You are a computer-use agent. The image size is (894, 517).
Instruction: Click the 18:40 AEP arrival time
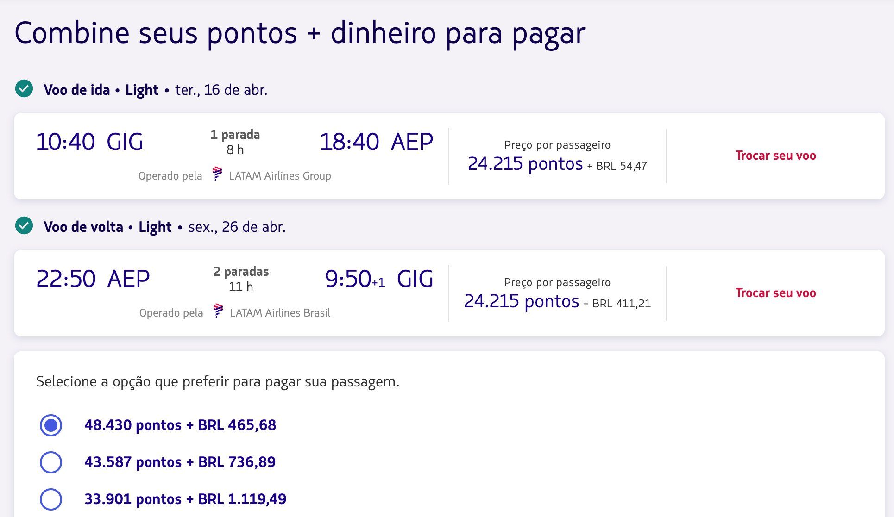[x=376, y=142]
